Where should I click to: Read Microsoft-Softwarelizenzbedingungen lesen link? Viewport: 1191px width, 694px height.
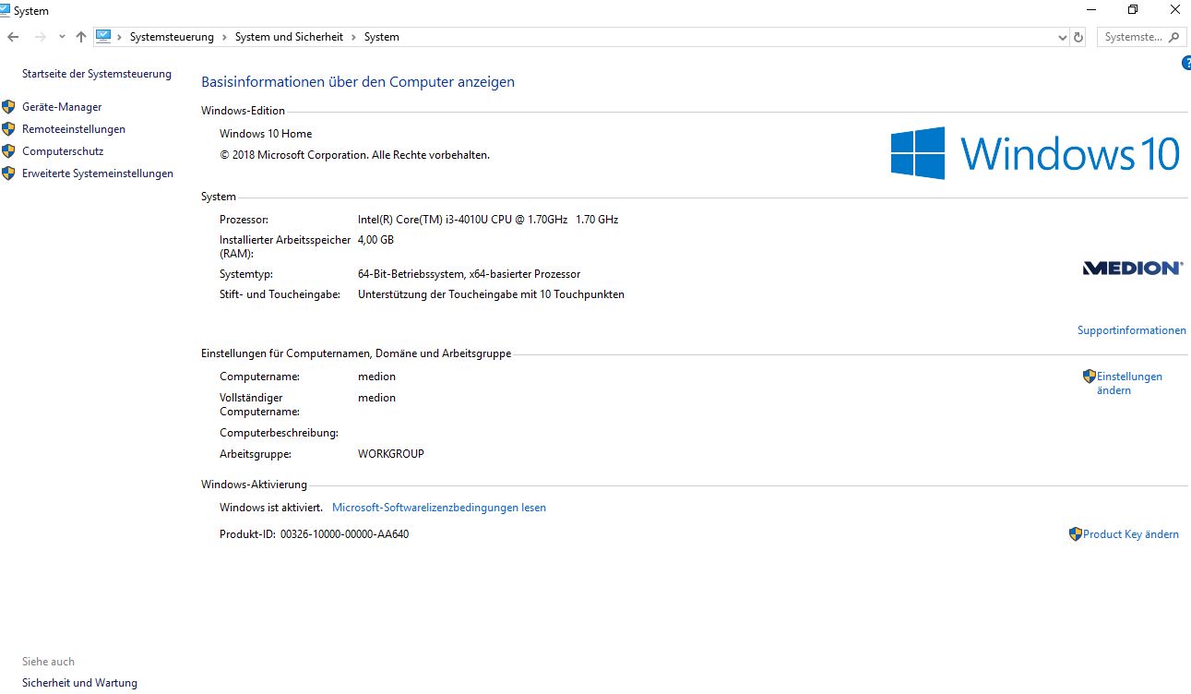439,508
